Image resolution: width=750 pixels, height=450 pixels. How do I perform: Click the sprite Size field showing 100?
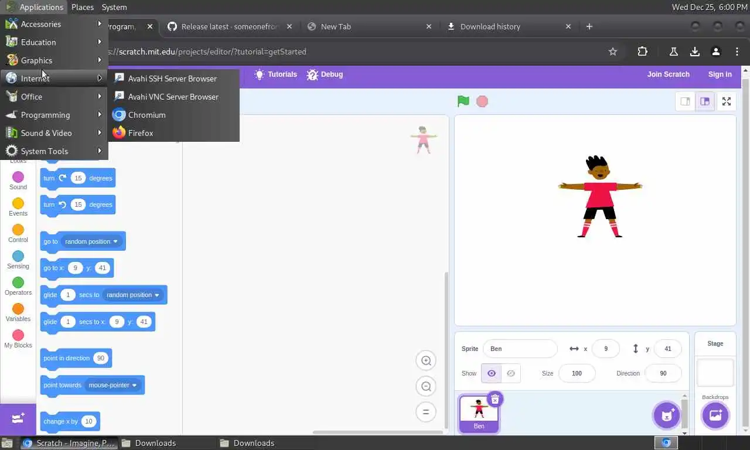pos(577,373)
